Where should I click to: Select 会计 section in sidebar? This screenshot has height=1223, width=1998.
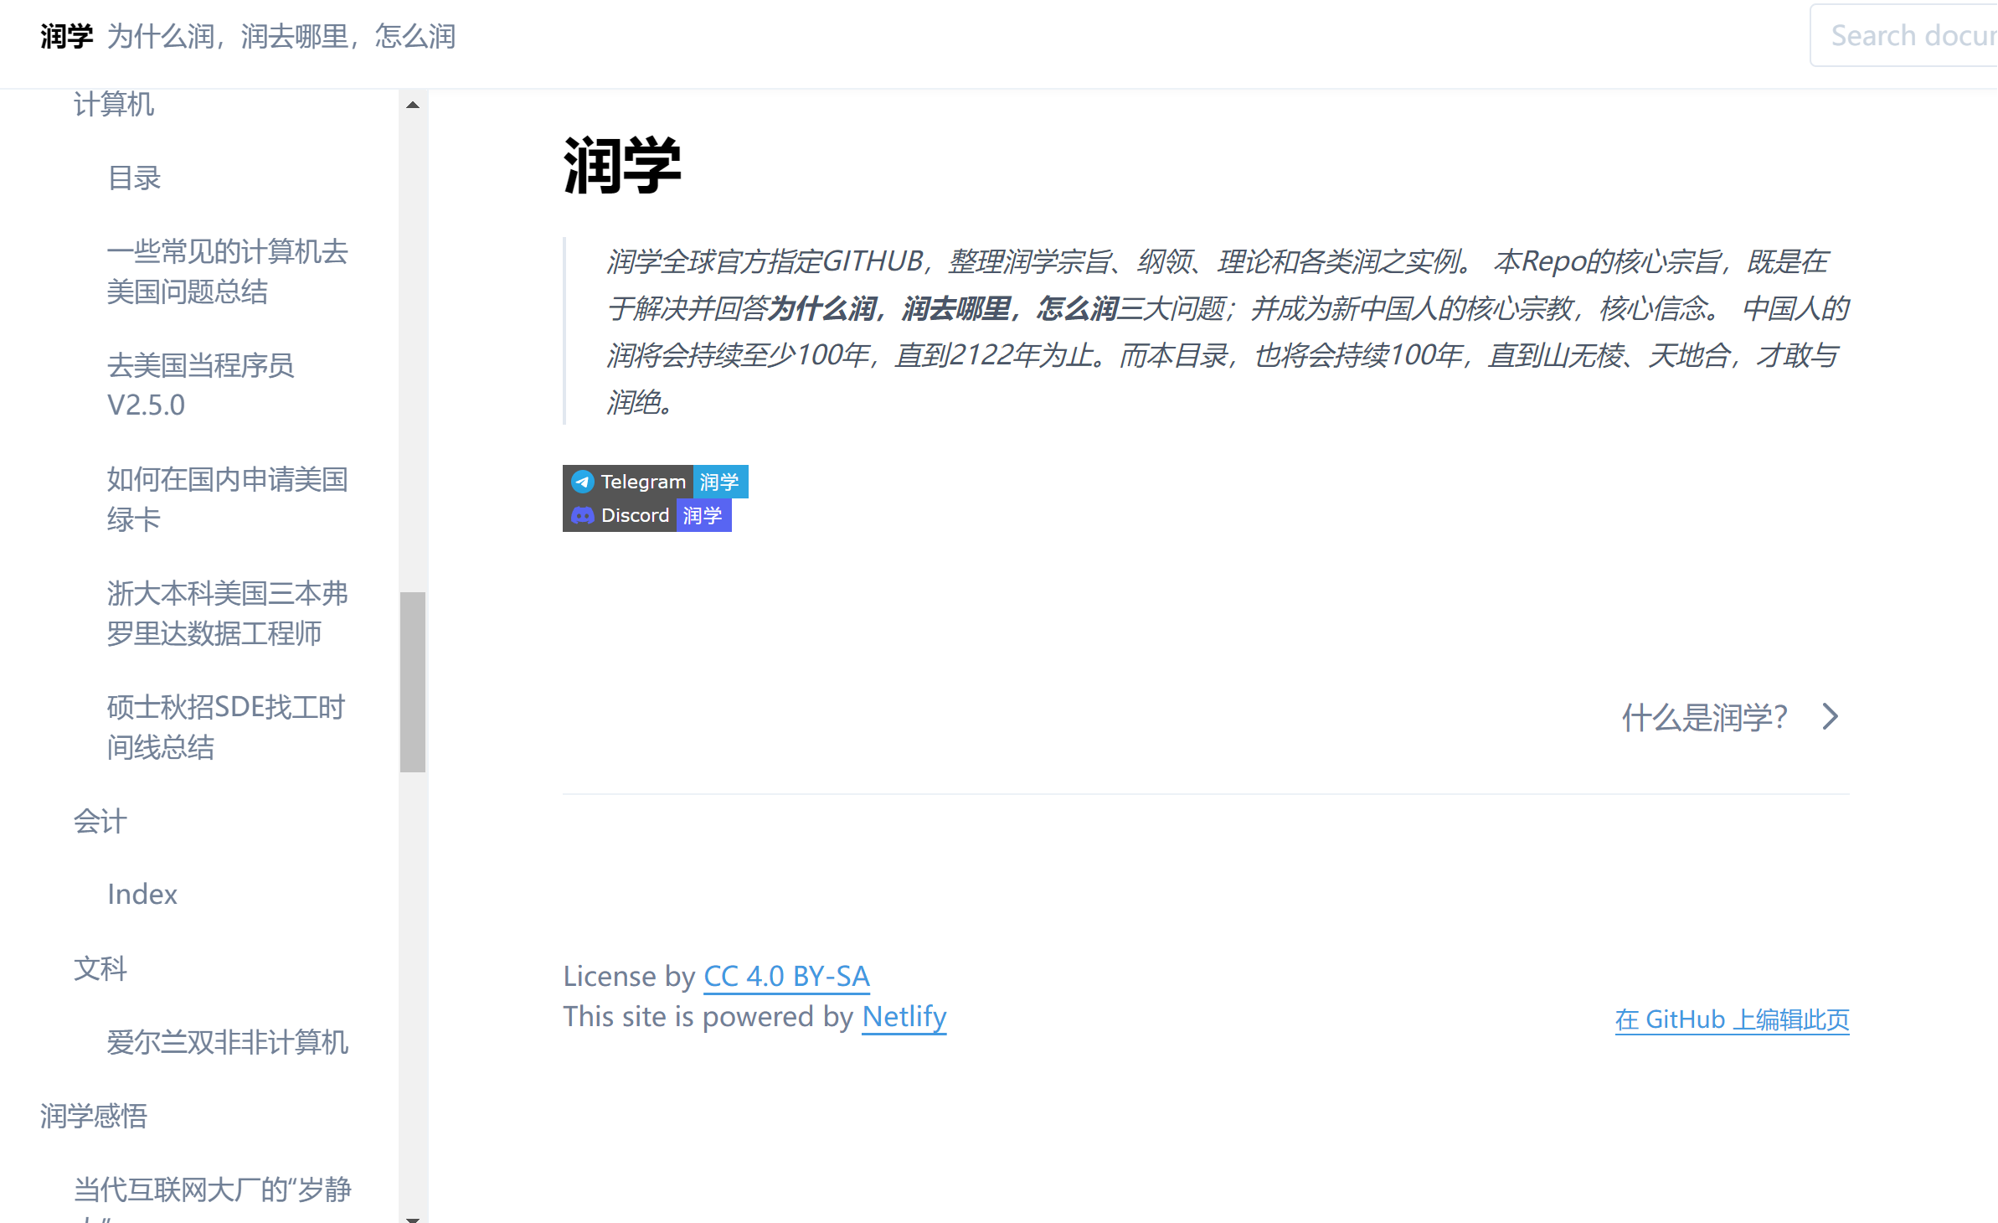100,822
